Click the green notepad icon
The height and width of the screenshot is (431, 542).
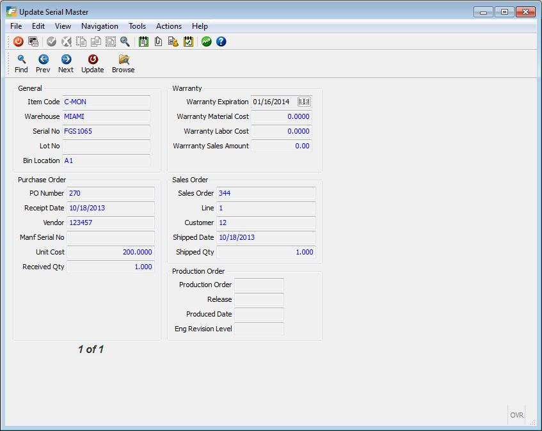tap(143, 42)
